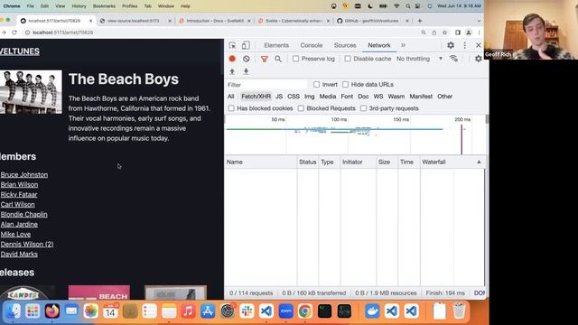
Task: Open Firefox from the dock
Action: point(52,311)
